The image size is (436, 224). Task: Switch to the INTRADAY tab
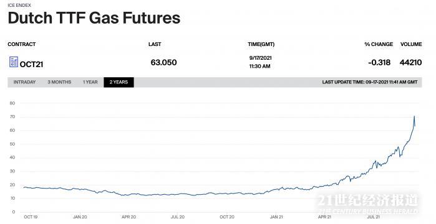coord(24,82)
